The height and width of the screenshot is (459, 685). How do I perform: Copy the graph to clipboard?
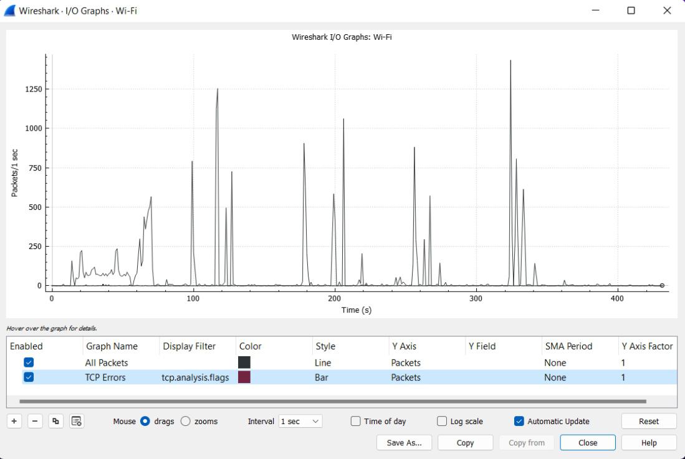pos(465,442)
